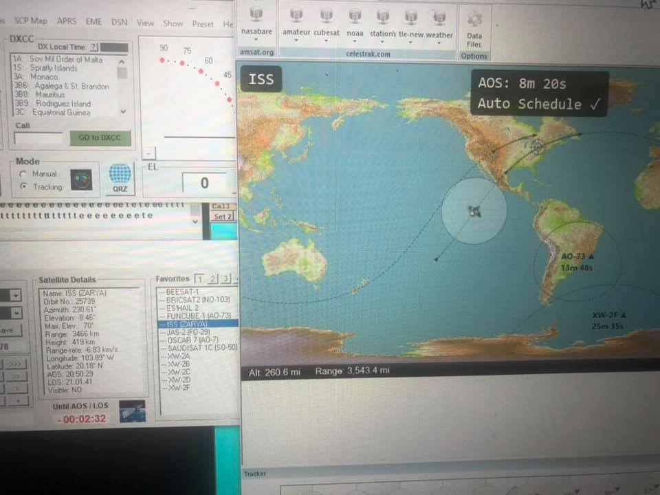Click the Call input field
Image resolution: width=660 pixels, height=495 pixels.
click(38, 138)
